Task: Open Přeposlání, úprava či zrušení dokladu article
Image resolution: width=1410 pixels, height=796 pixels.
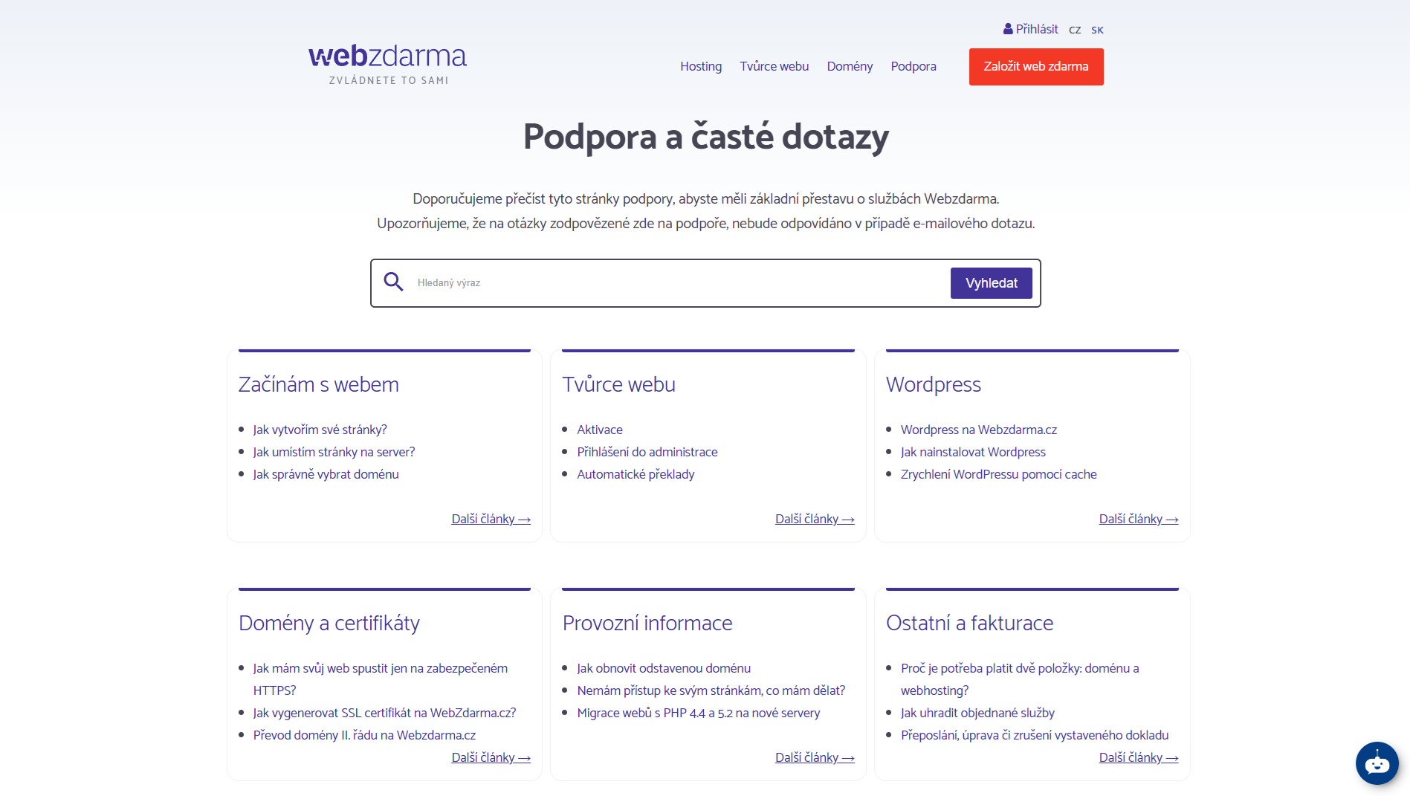Action: coord(1035,735)
